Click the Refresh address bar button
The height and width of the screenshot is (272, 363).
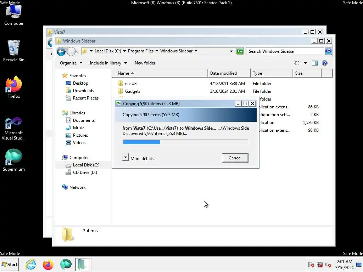(240, 51)
